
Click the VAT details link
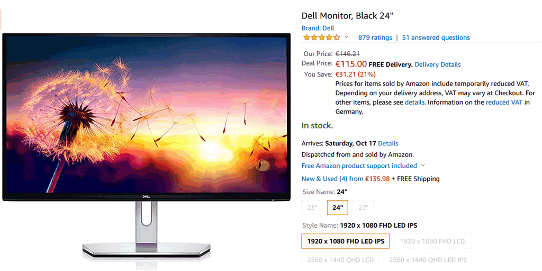tap(414, 102)
